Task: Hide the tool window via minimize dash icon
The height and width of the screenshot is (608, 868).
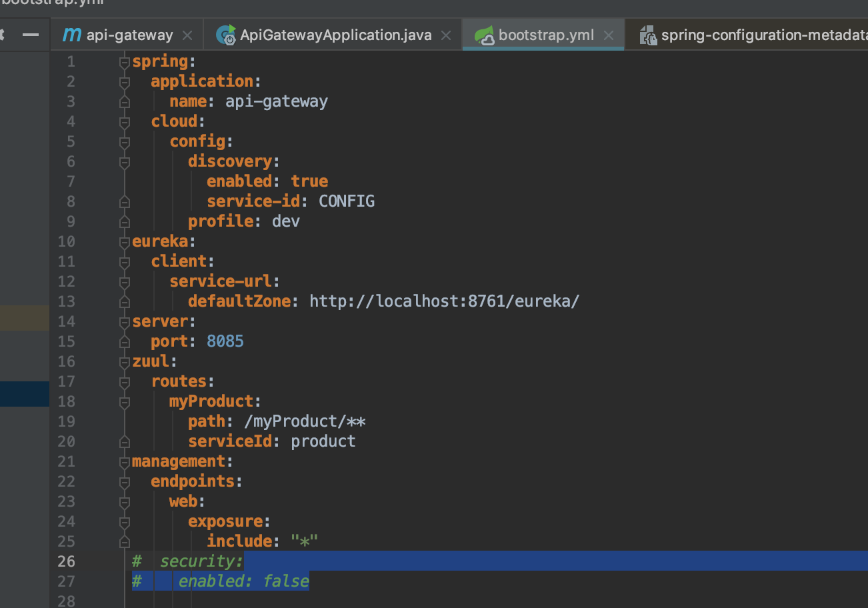Action: 31,35
